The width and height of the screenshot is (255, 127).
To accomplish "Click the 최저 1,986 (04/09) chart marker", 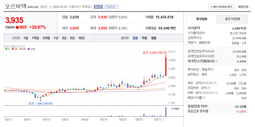I will 41,104.
